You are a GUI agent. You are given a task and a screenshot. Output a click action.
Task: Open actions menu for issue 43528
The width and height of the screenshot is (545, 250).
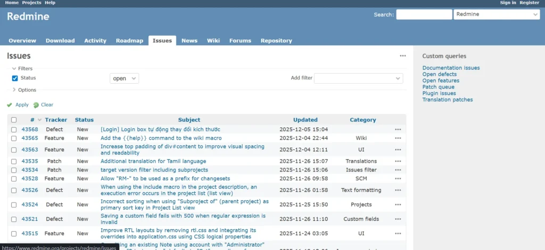click(x=398, y=179)
